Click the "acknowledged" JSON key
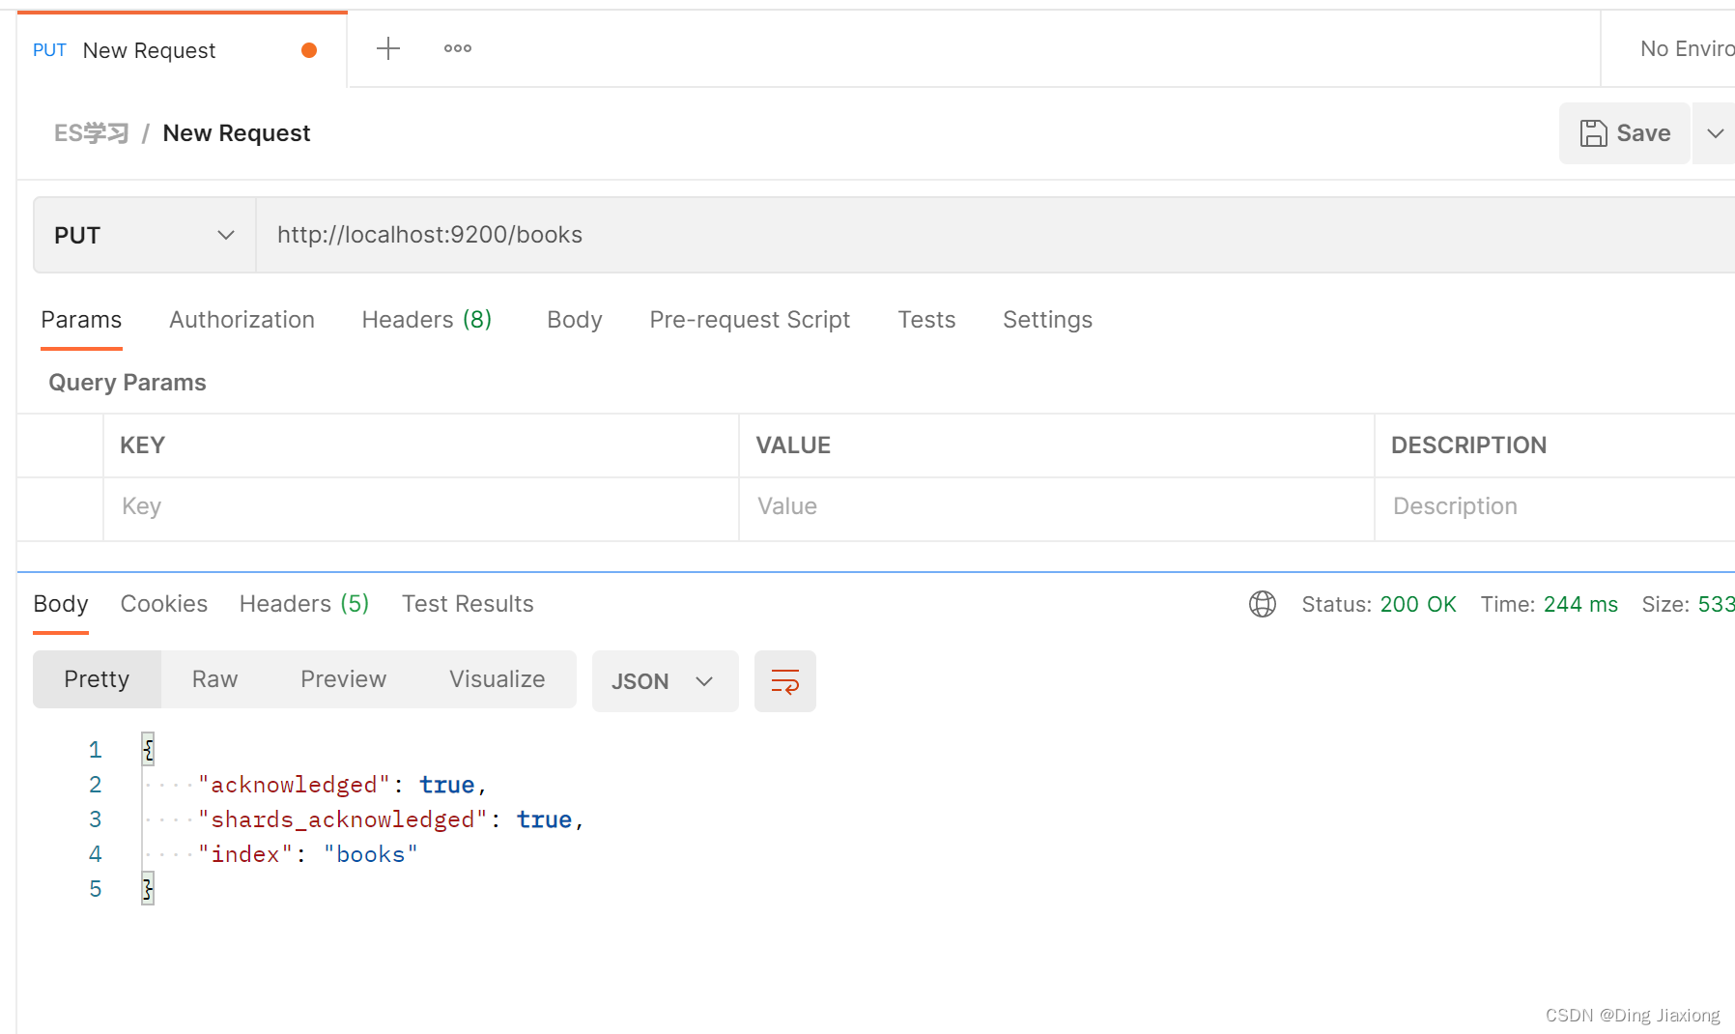Screen dimensions: 1735x1034 pyautogui.click(x=294, y=785)
